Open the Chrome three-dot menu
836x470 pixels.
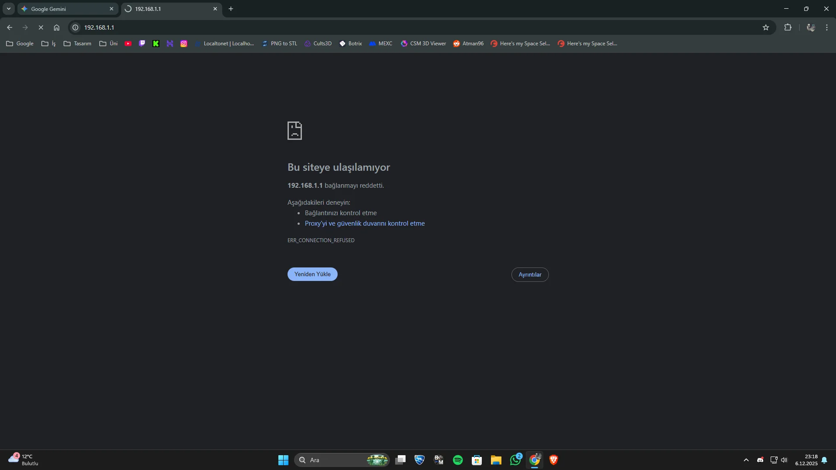click(827, 27)
